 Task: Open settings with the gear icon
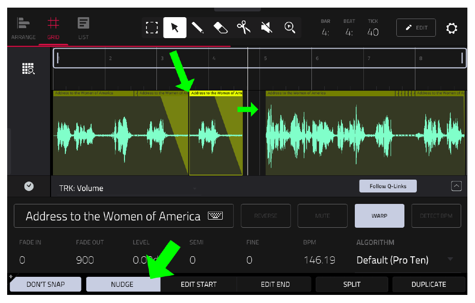[451, 28]
